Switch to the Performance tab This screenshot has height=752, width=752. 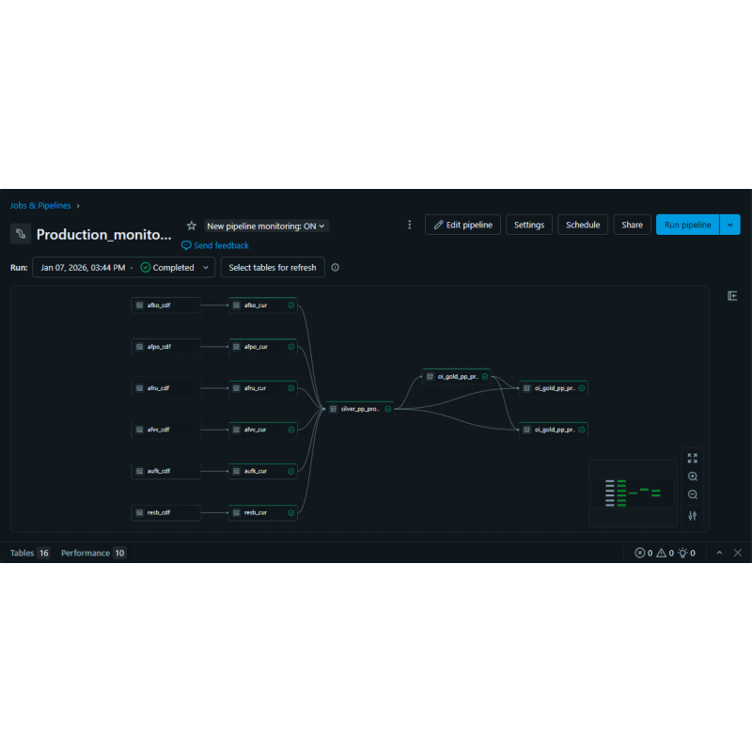pyautogui.click(x=86, y=553)
